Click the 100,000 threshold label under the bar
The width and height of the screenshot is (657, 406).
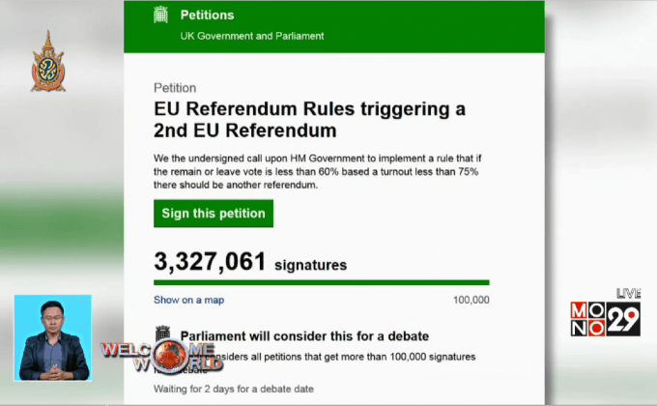pos(471,300)
